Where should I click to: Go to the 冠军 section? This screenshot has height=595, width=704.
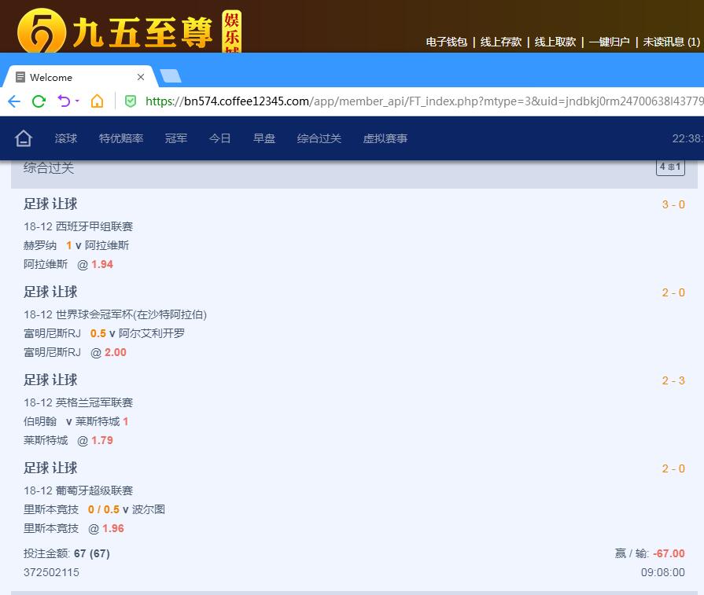click(176, 138)
